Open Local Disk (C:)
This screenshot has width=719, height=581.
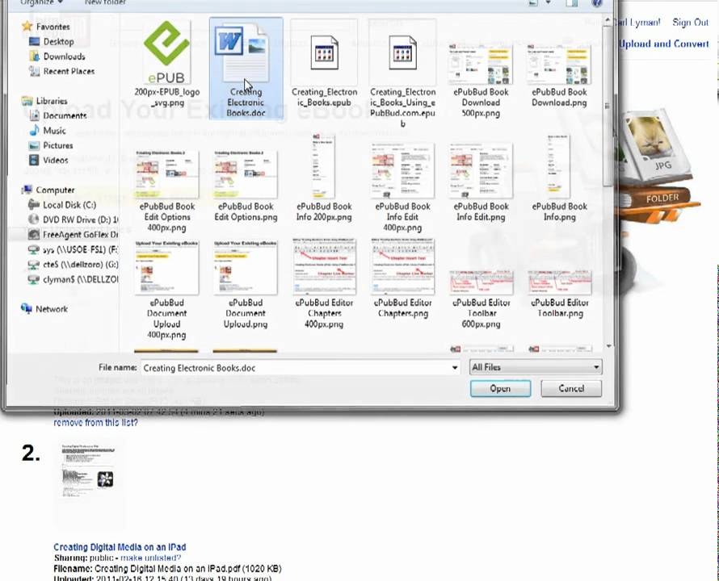[x=69, y=205]
